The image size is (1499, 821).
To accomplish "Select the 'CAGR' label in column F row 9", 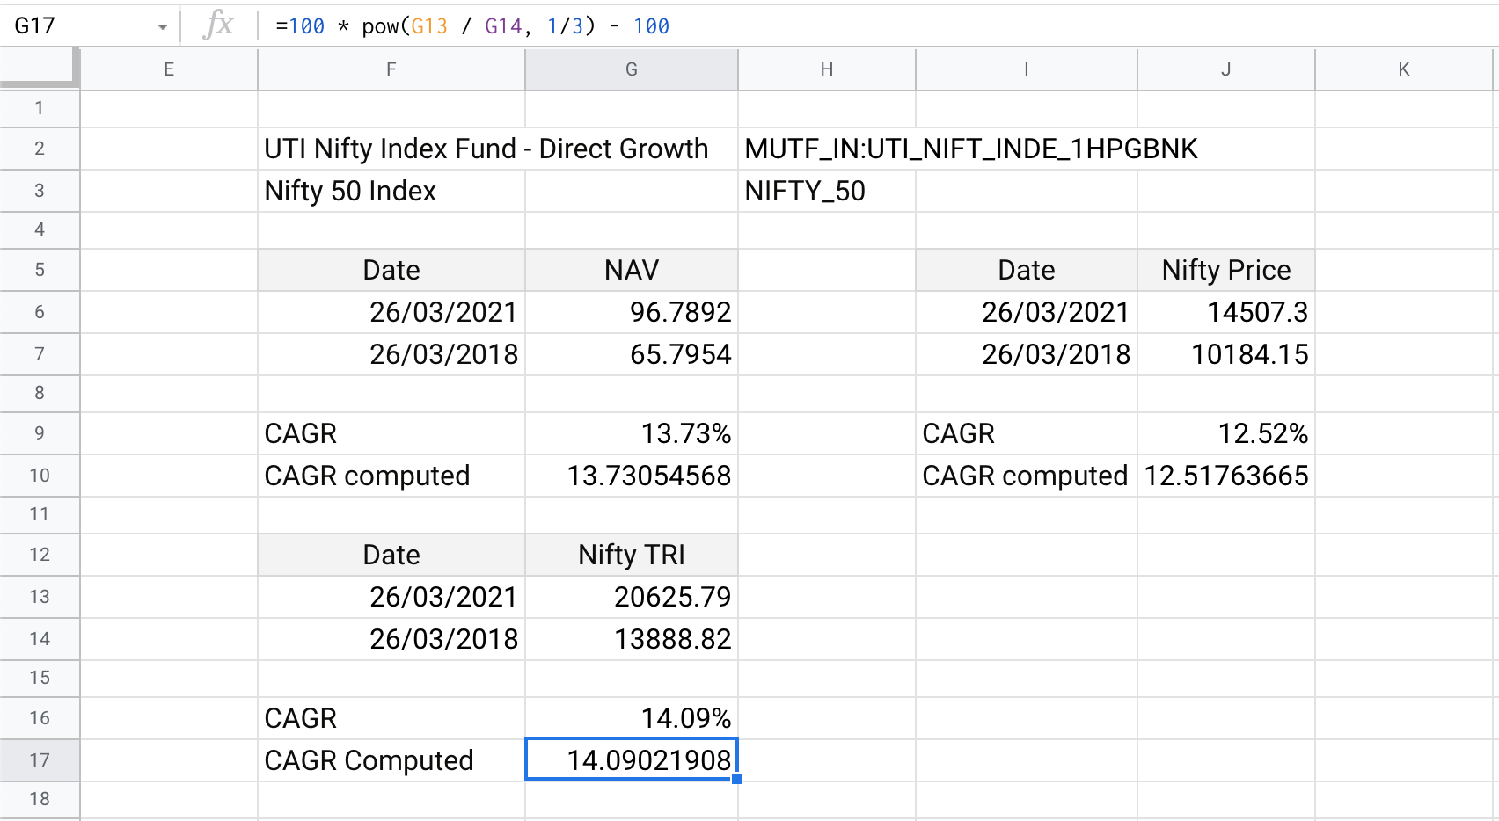I will pos(391,433).
